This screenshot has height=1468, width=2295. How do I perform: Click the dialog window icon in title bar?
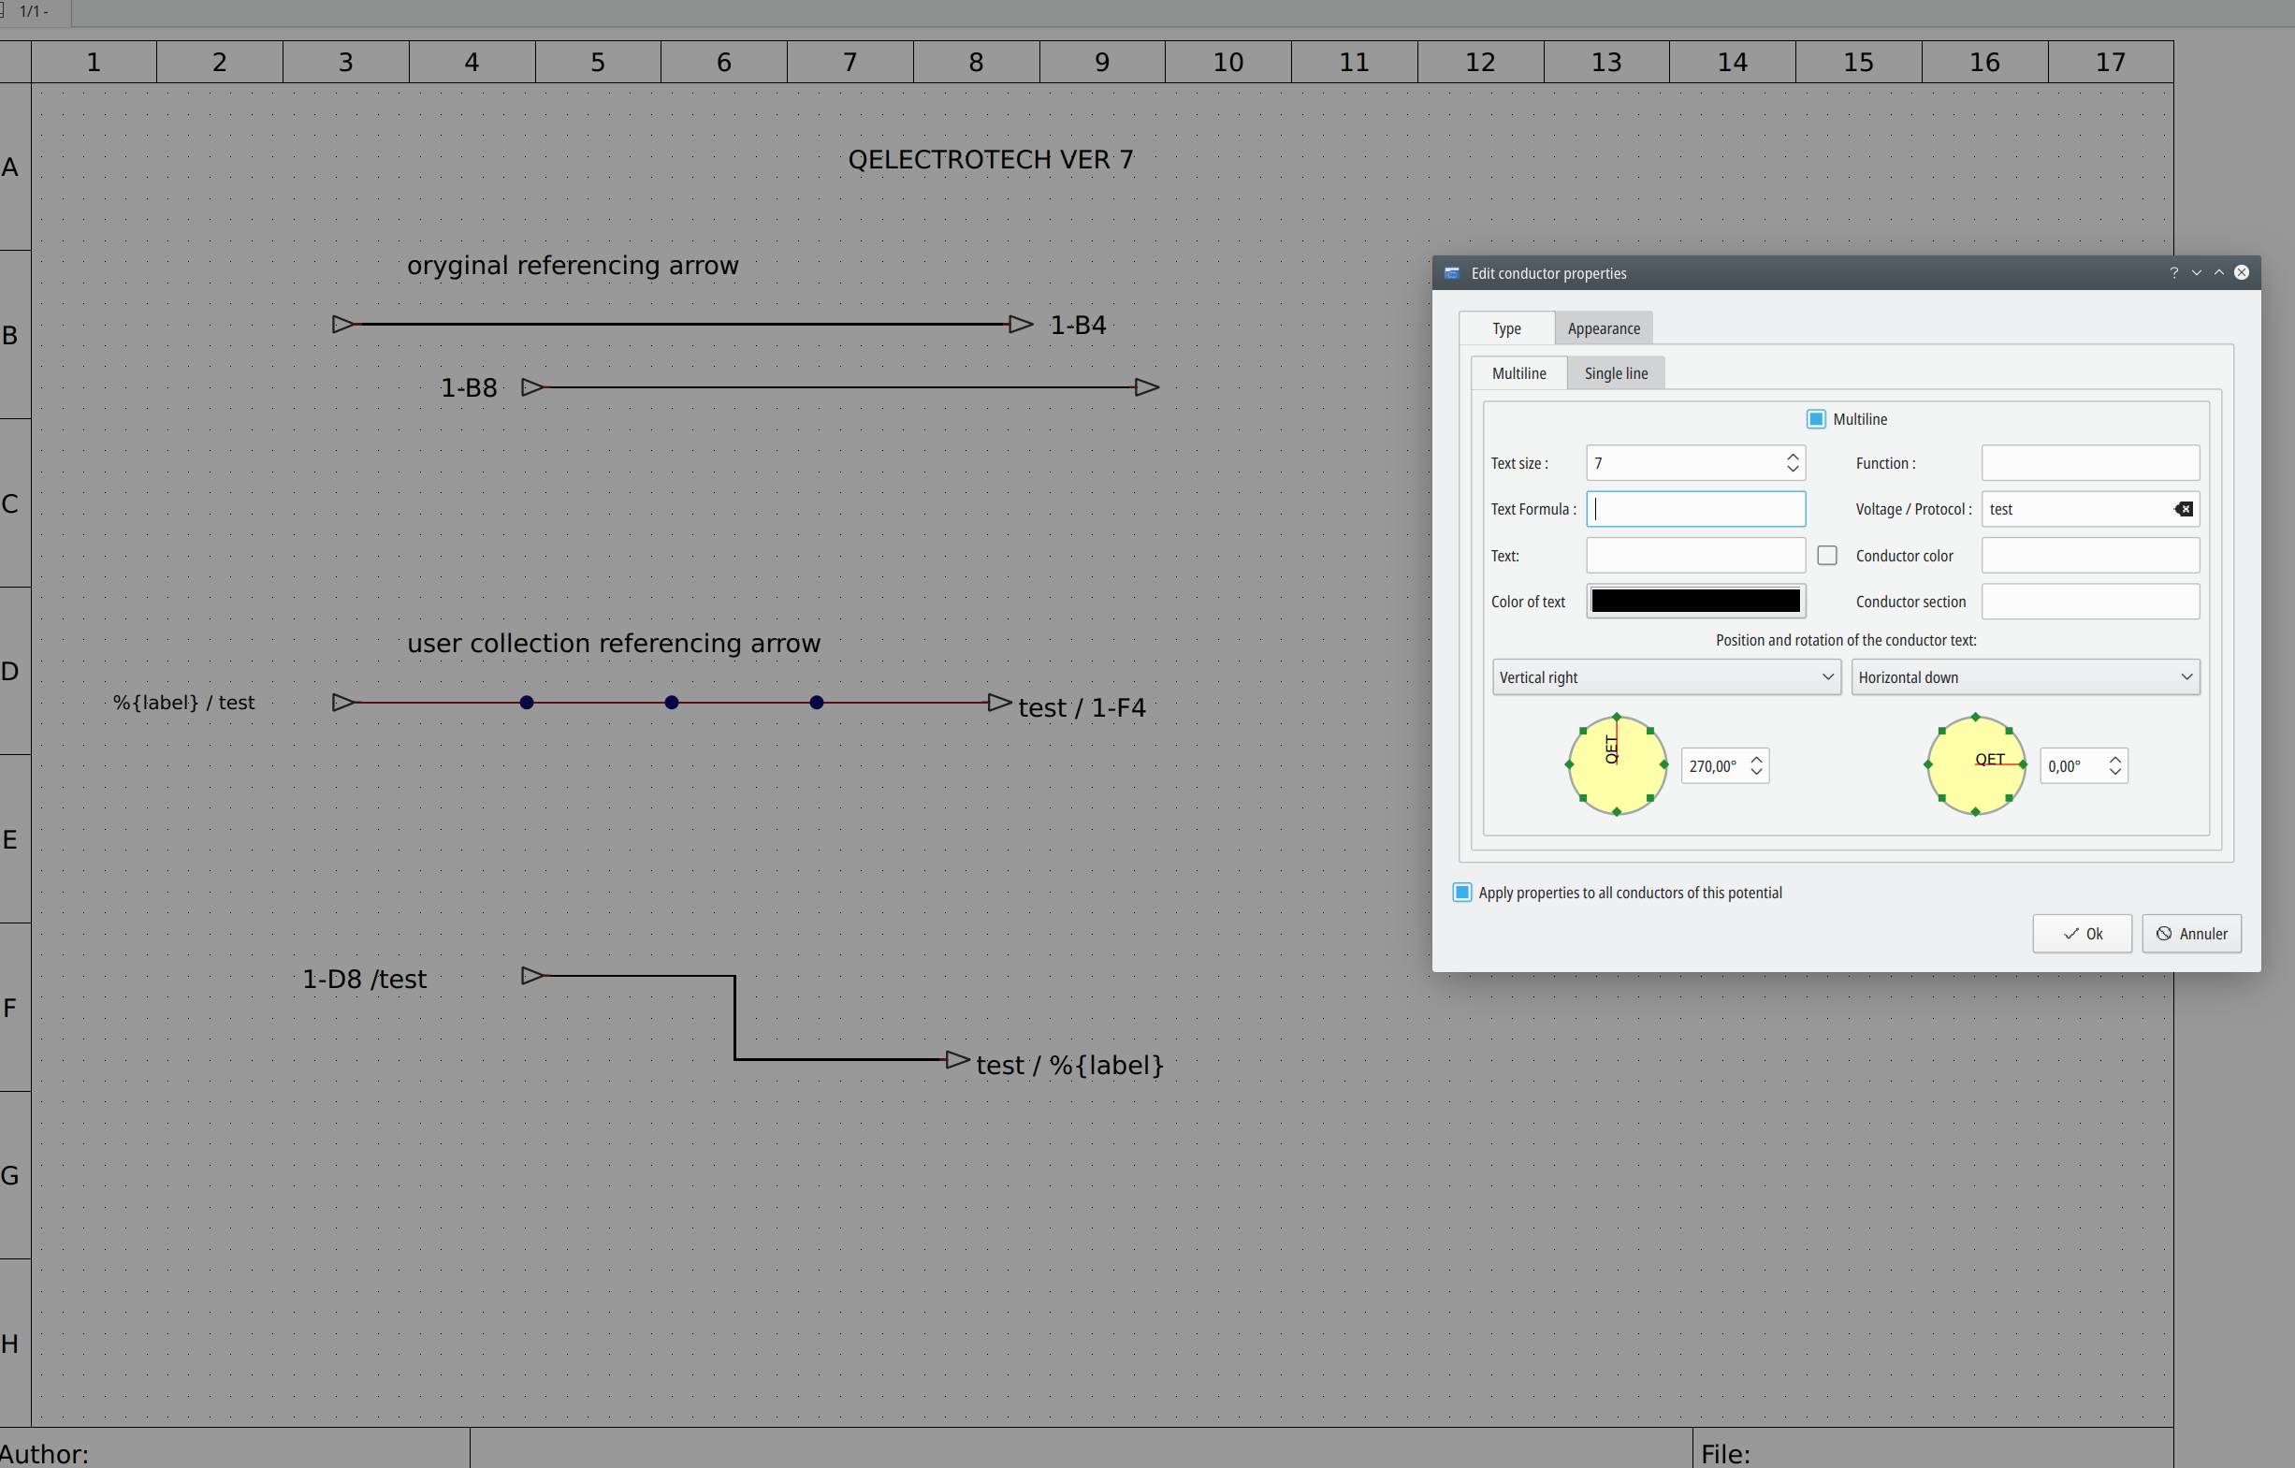pyautogui.click(x=1451, y=273)
